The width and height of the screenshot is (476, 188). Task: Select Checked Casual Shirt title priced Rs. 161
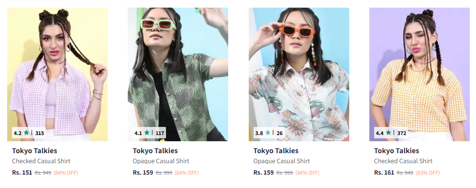[403, 161]
